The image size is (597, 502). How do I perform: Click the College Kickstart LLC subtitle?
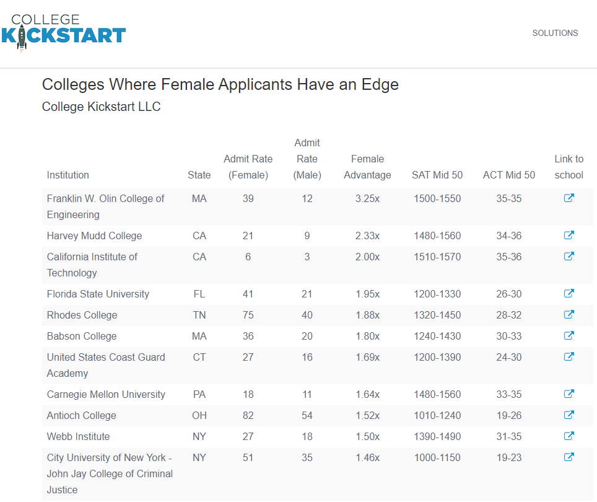point(102,107)
